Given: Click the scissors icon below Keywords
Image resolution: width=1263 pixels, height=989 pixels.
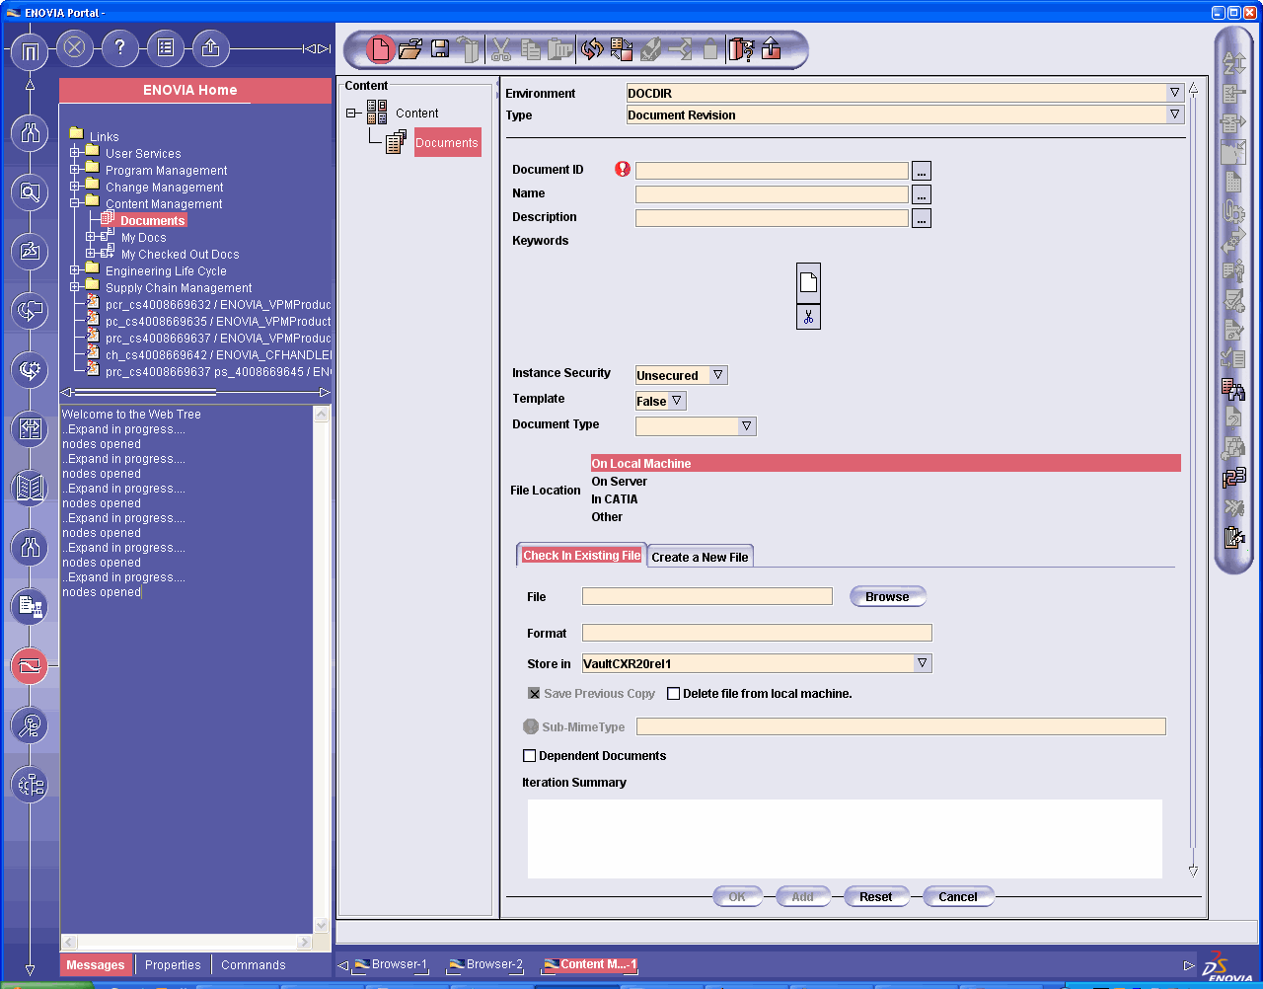Looking at the screenshot, I should (808, 317).
